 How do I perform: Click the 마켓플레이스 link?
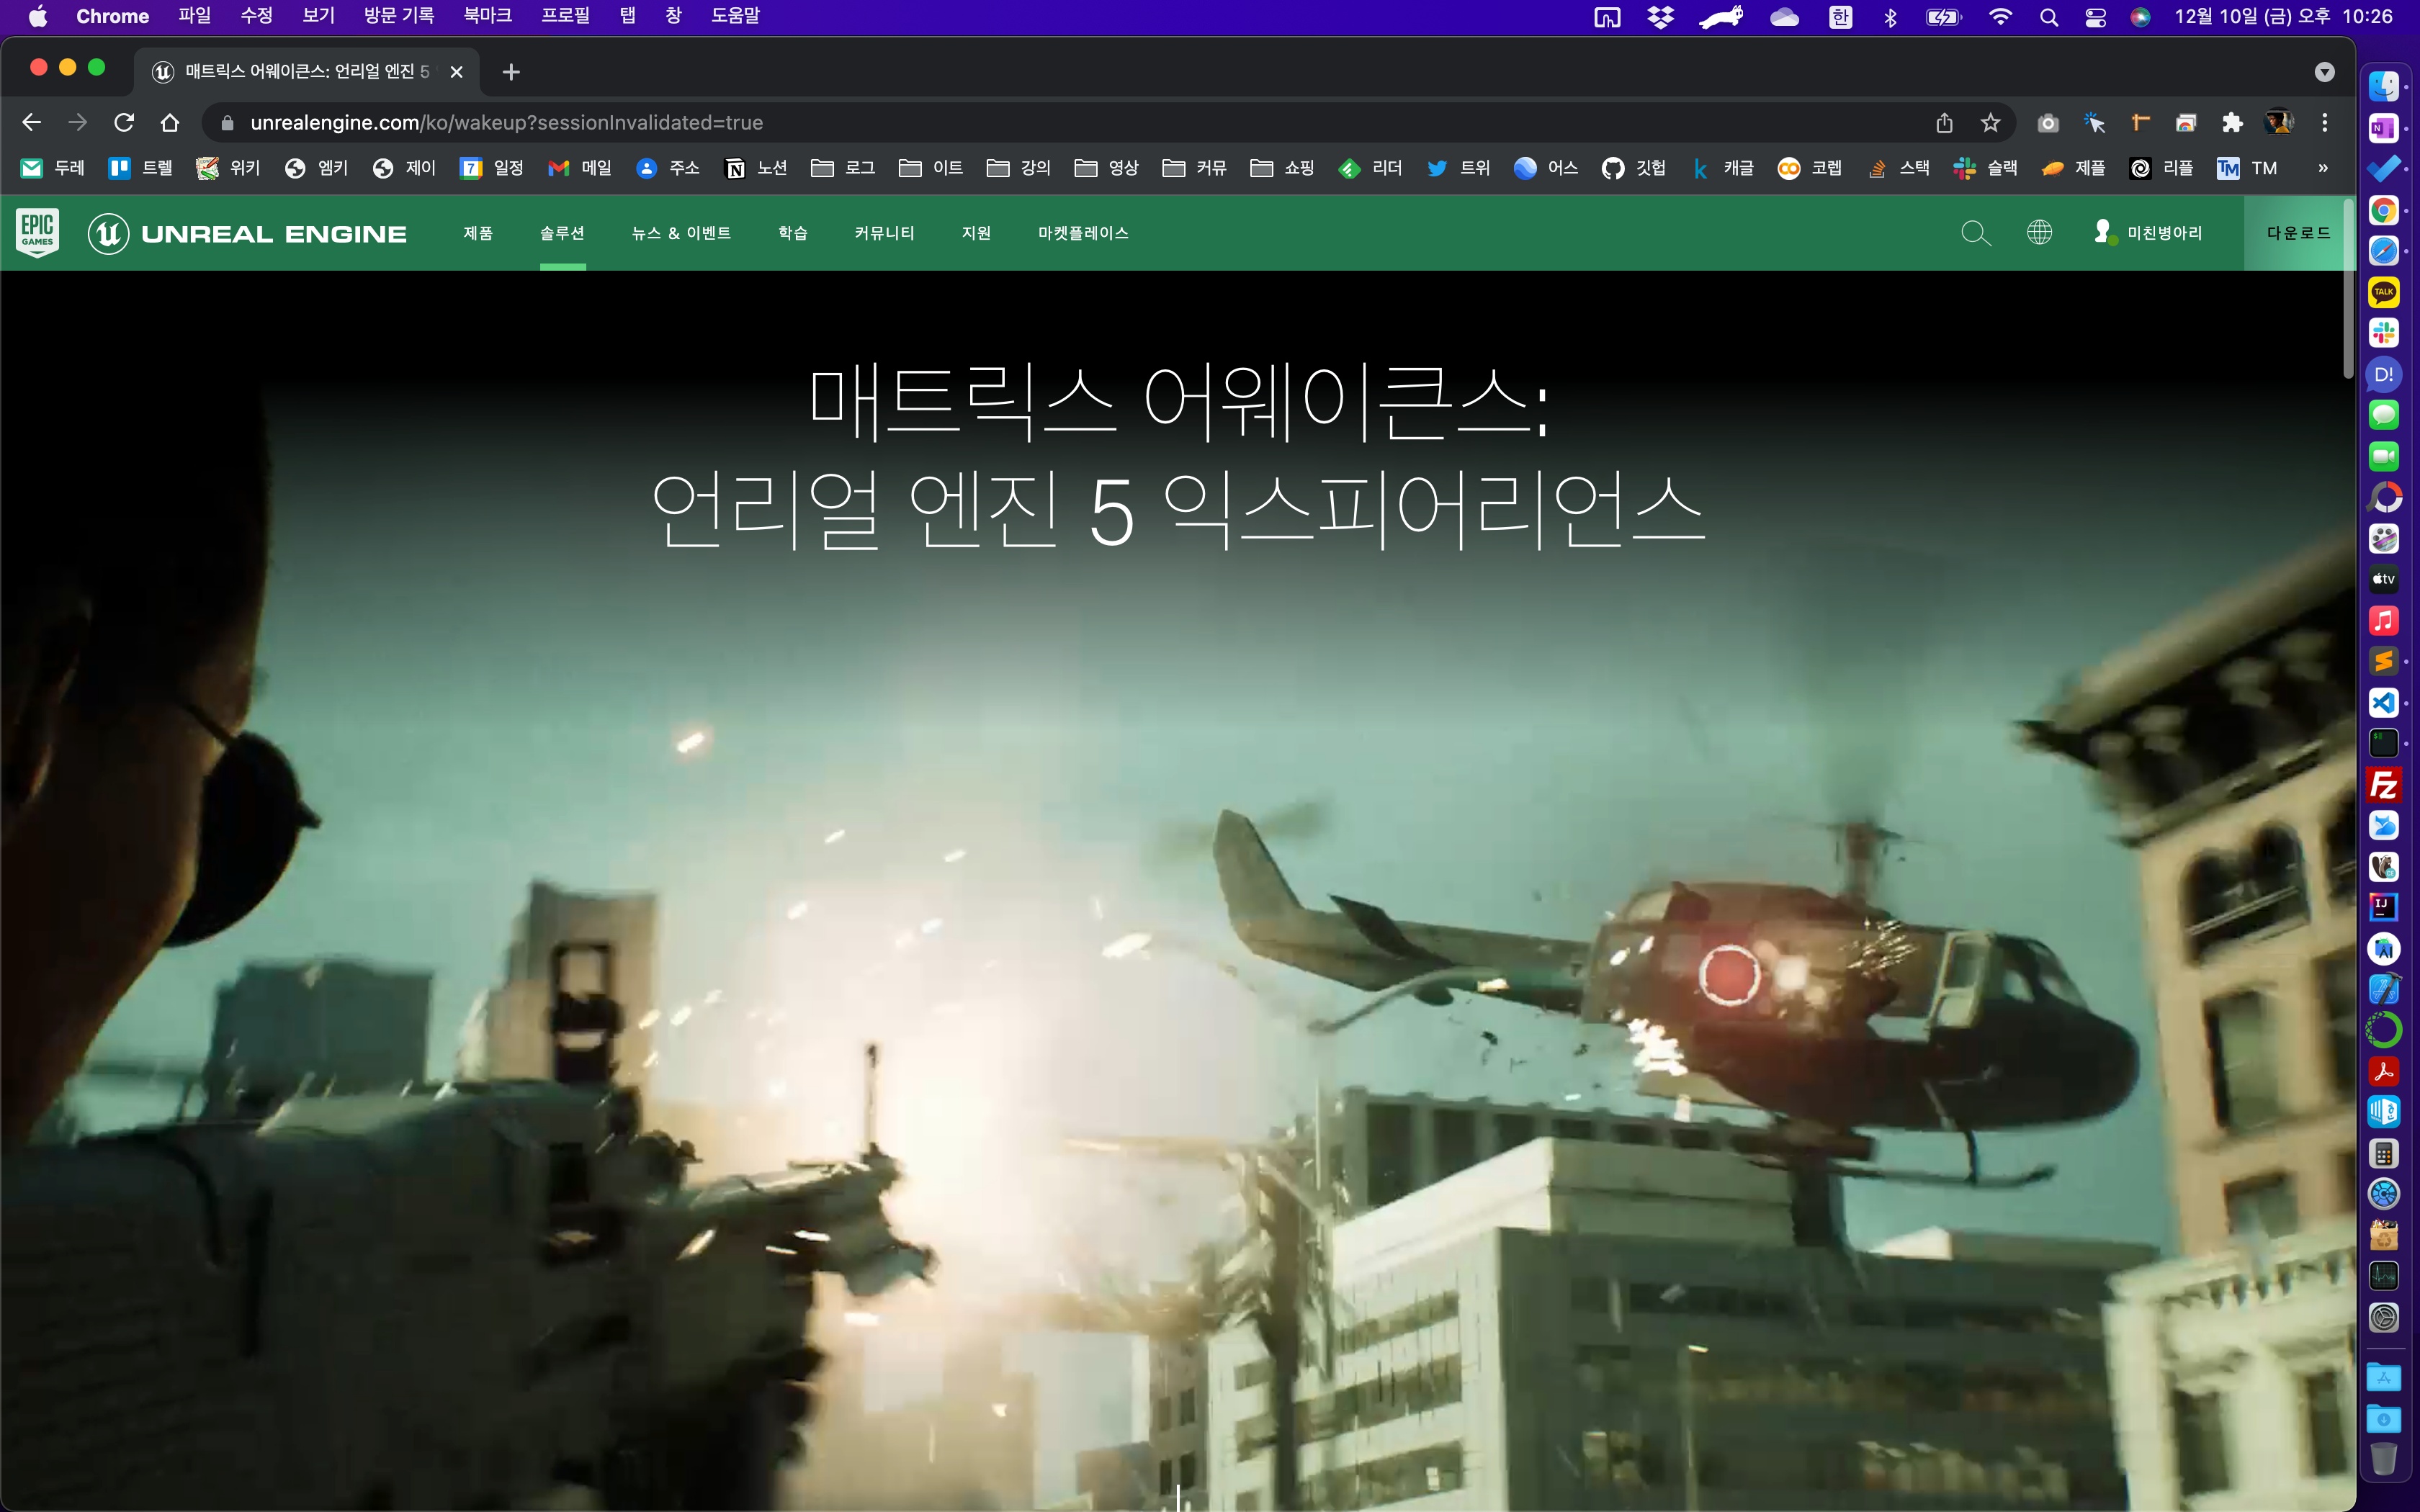[1083, 233]
